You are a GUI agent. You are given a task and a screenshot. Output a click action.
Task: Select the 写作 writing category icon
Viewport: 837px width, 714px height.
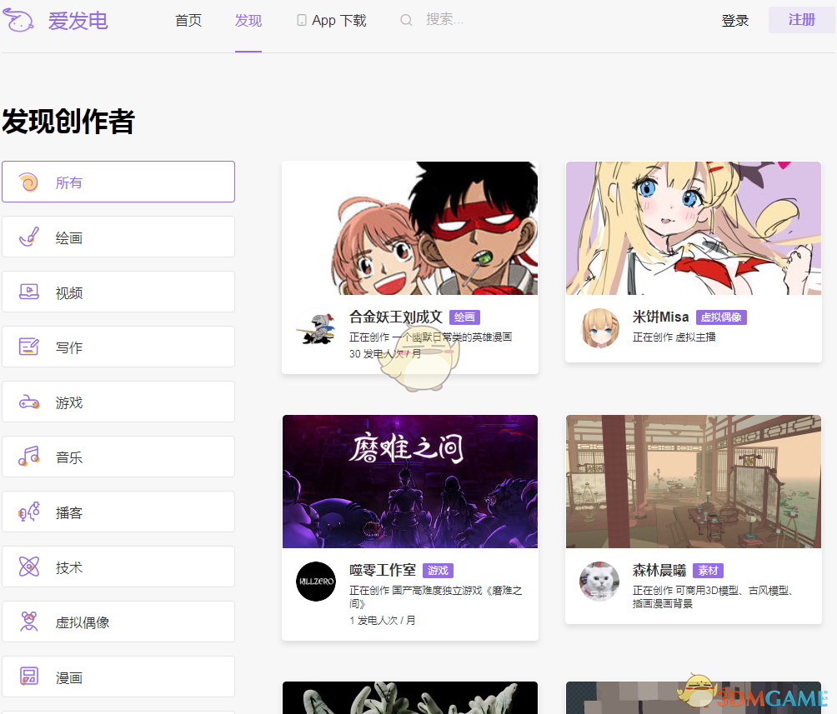[x=29, y=347]
